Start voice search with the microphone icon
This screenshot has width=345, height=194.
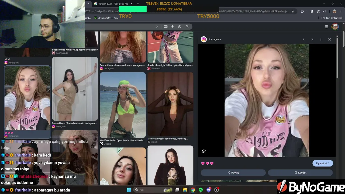point(172,27)
